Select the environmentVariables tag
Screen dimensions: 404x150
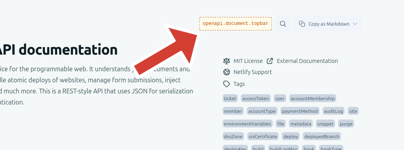pos(248,123)
